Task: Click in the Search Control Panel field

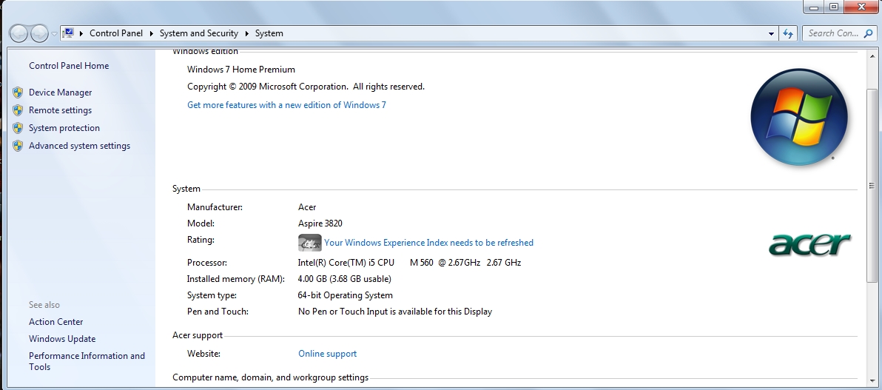Action: [x=832, y=33]
